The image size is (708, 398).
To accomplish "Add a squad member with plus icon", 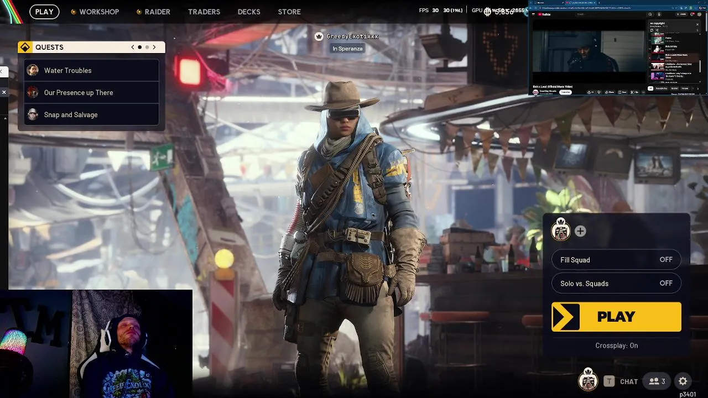I will (x=580, y=232).
